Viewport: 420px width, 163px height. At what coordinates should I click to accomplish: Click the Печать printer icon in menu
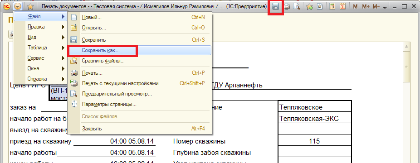(73, 73)
